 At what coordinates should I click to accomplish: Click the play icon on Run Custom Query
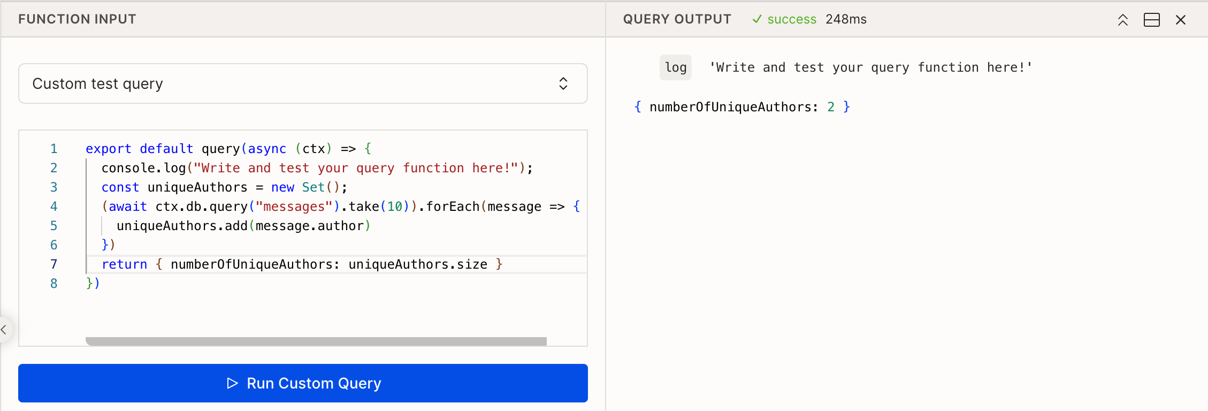[232, 383]
